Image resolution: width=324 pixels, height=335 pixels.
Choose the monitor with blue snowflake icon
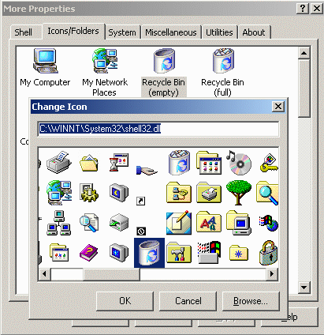(x=119, y=253)
